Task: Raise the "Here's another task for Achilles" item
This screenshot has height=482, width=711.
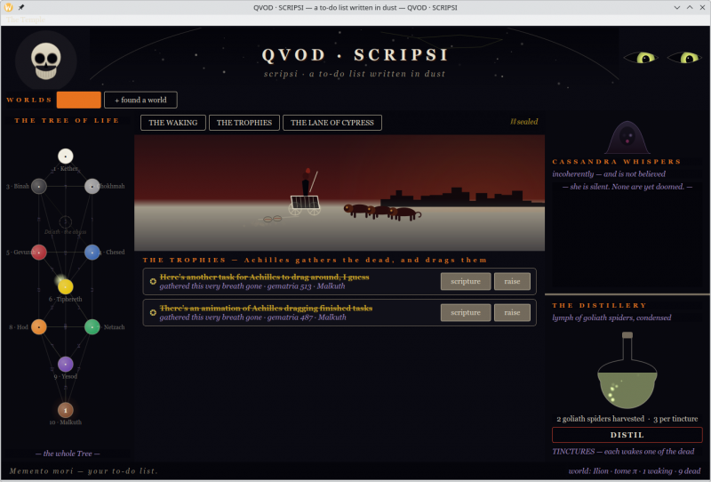Action: pos(512,281)
